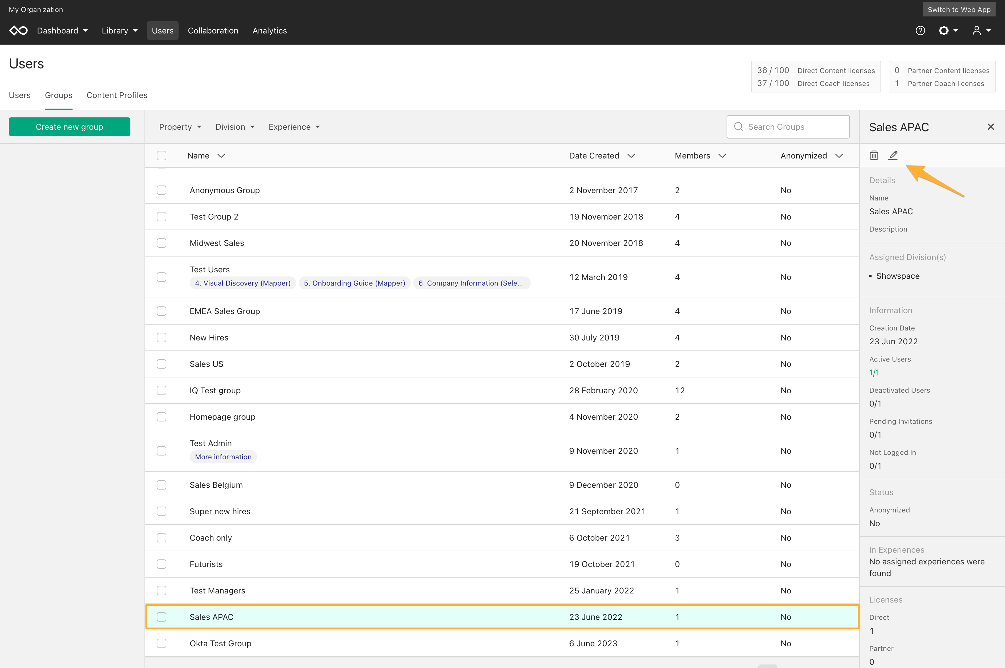Check the Sales US row checkbox

pos(162,364)
